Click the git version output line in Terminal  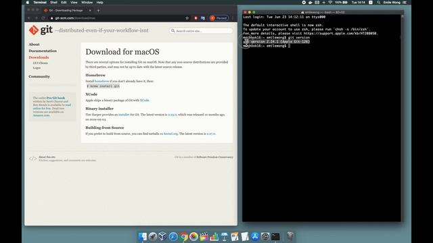(x=277, y=42)
